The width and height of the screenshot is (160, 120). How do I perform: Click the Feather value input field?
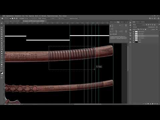(x=27, y=18)
